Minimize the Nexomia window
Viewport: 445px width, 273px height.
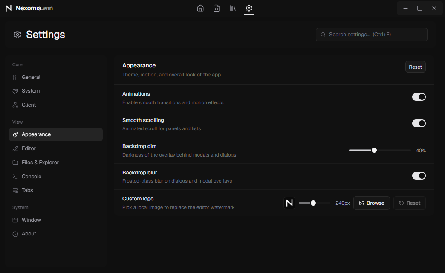click(405, 8)
